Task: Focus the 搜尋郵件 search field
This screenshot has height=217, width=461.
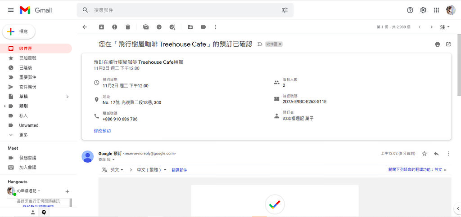Action: [x=185, y=10]
